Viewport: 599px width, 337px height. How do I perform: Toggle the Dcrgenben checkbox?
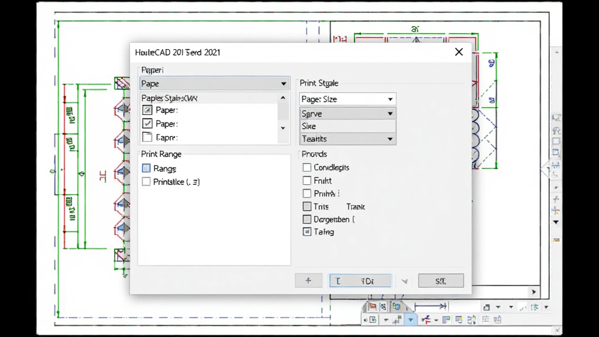point(307,219)
